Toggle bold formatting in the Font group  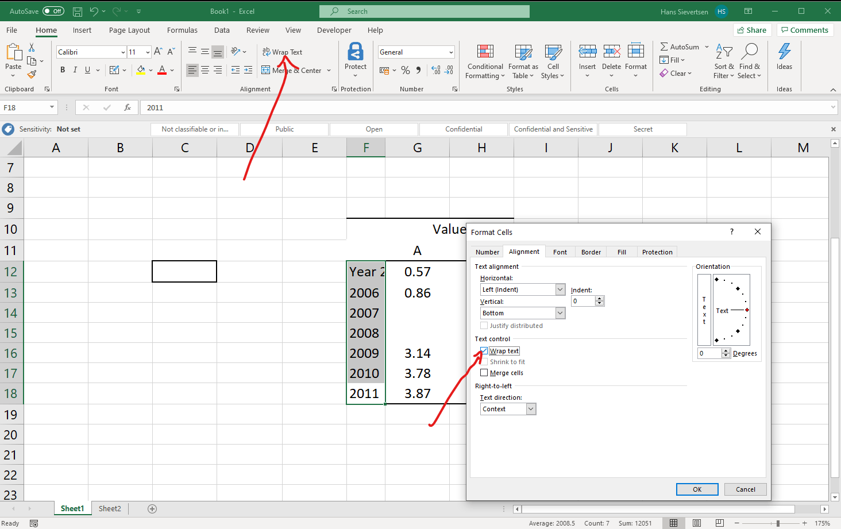click(x=62, y=69)
